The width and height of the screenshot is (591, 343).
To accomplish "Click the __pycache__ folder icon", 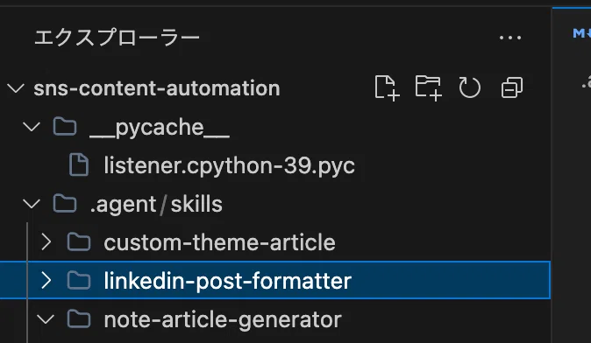I will pos(65,126).
